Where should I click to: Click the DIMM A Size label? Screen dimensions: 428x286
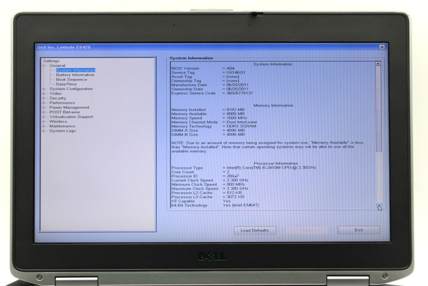(185, 131)
